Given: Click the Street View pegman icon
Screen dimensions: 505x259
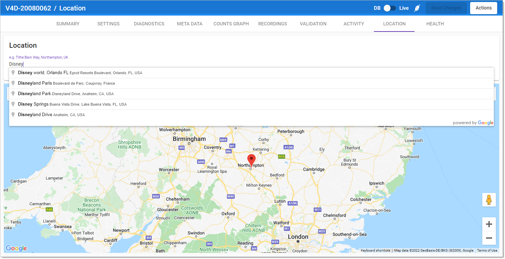Looking at the screenshot, I should point(489,200).
